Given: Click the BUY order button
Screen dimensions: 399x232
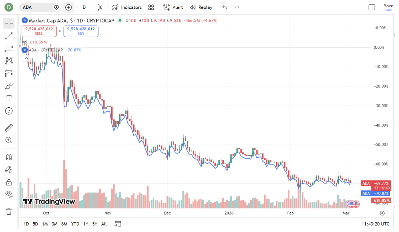Looking at the screenshot, I should coord(81,31).
